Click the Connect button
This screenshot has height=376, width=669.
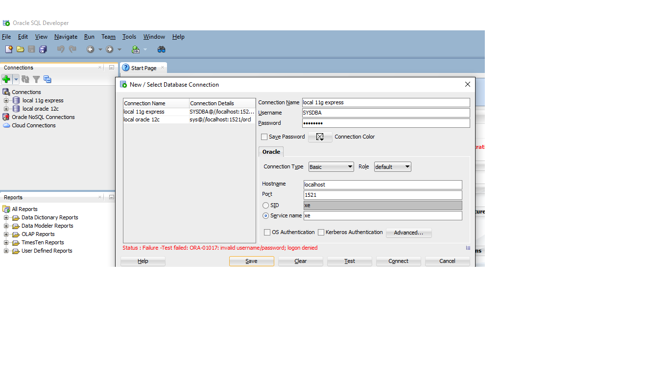(x=398, y=261)
